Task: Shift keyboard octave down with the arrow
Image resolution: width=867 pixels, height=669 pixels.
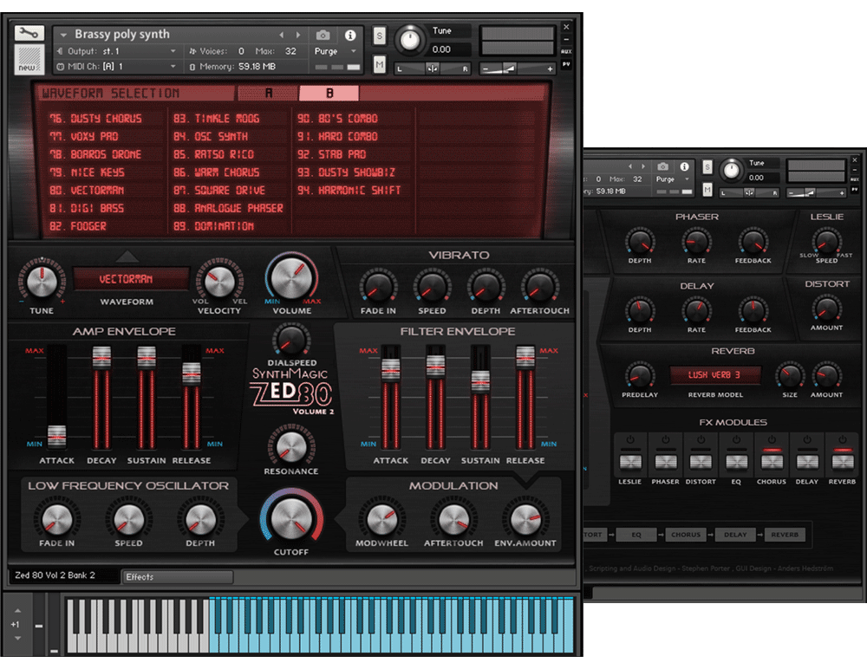Action: pos(17,638)
